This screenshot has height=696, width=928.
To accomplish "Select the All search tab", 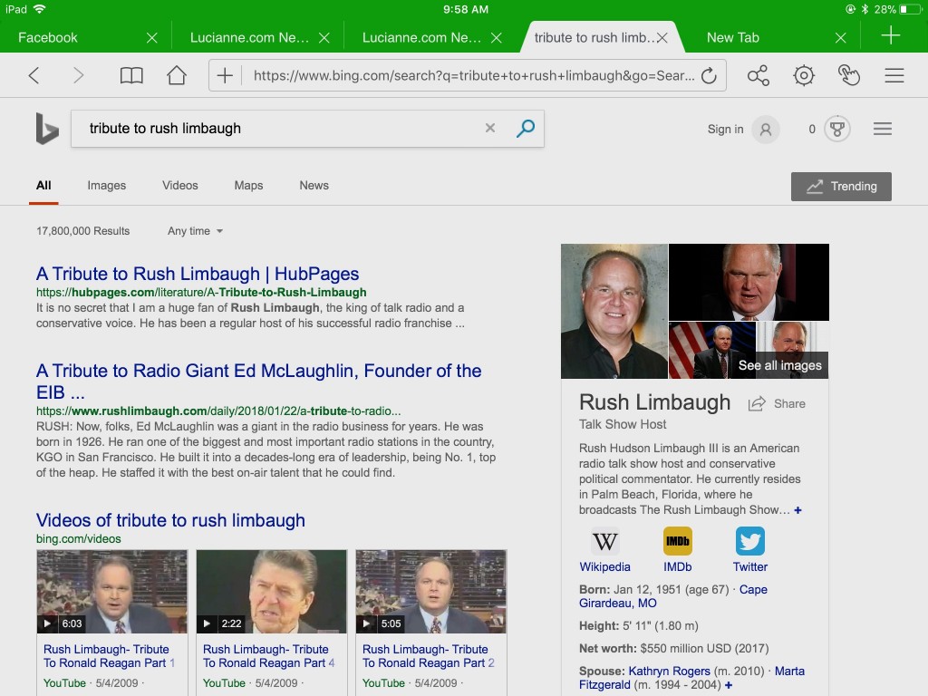I will [43, 185].
